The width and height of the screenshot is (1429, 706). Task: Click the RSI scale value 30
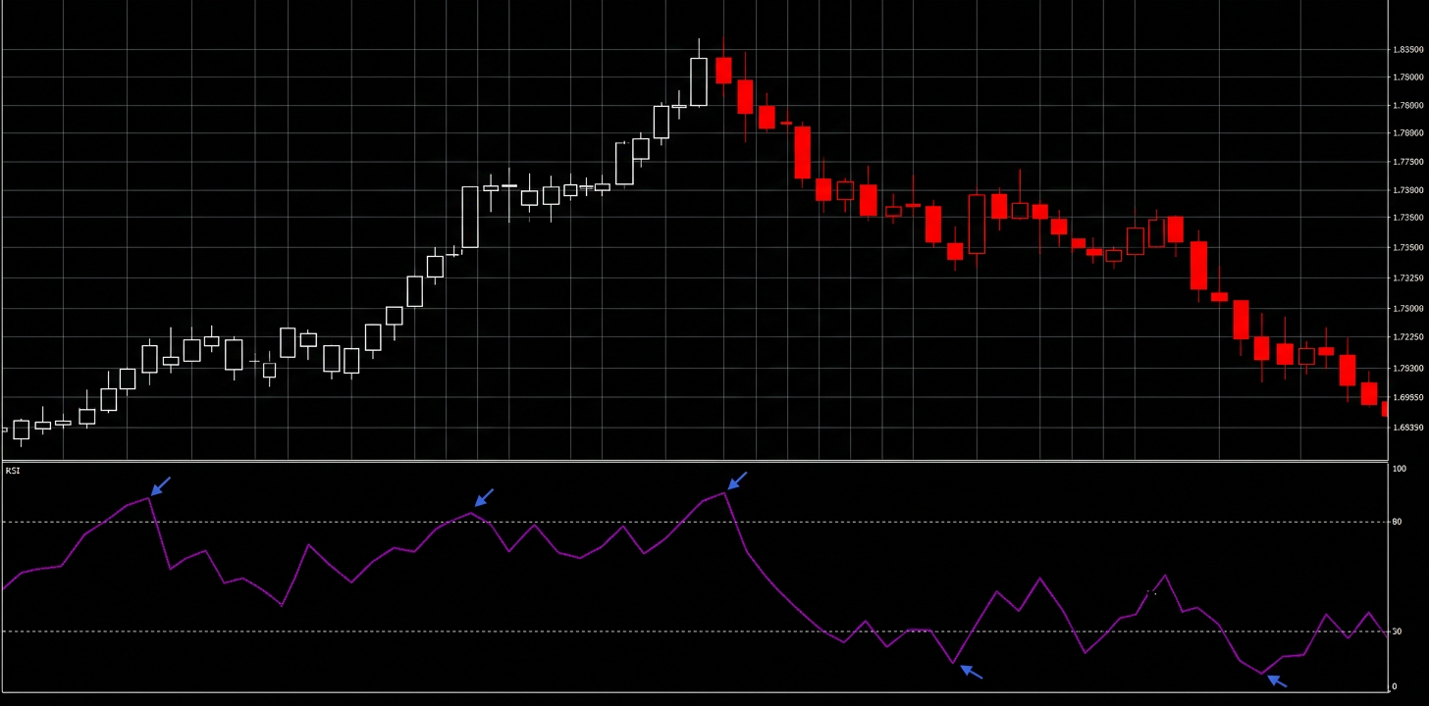(x=1397, y=631)
